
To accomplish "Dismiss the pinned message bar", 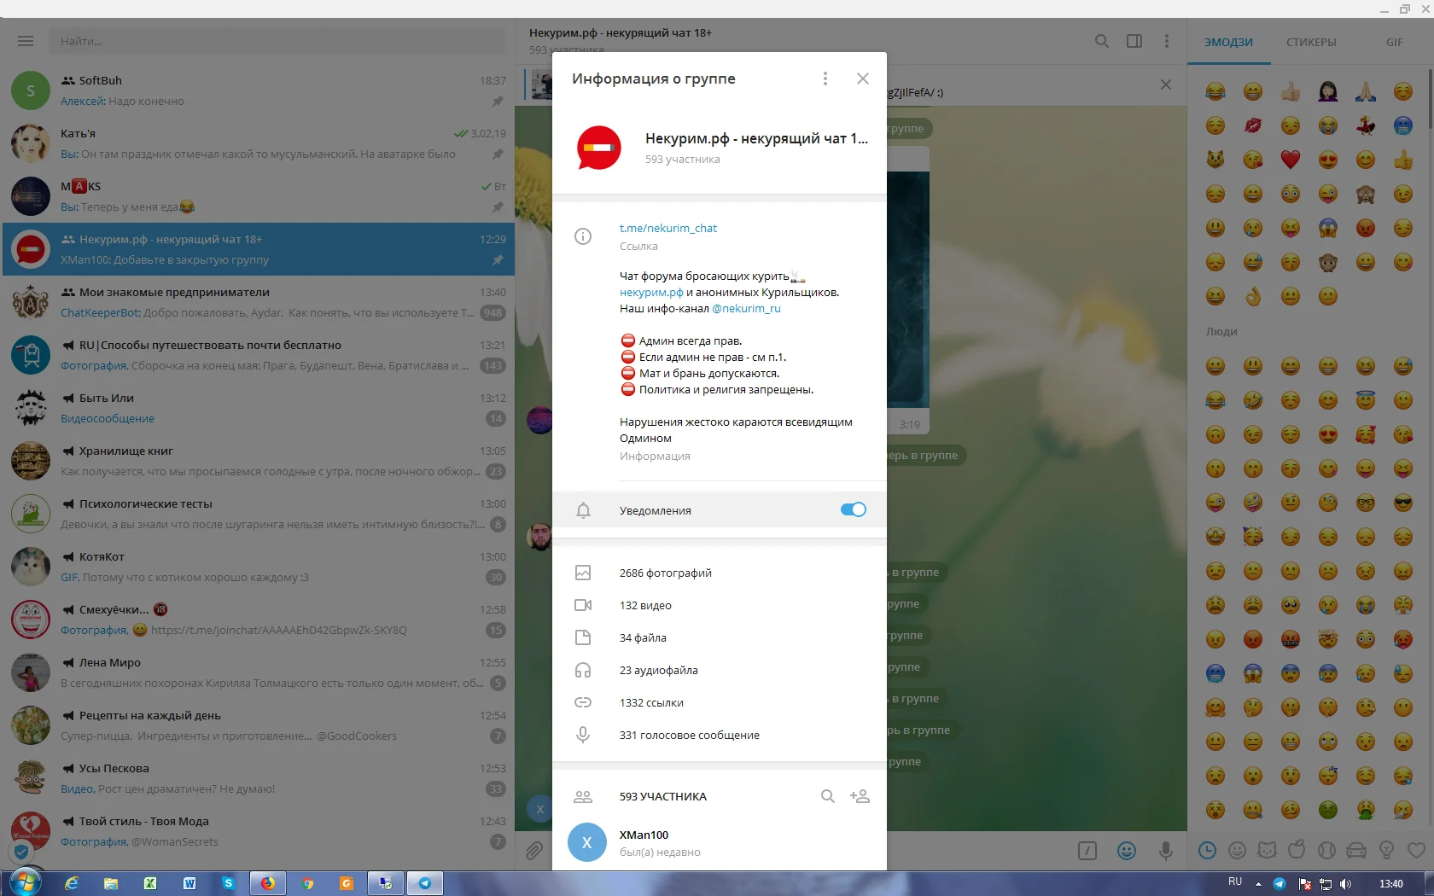I will [x=1166, y=84].
